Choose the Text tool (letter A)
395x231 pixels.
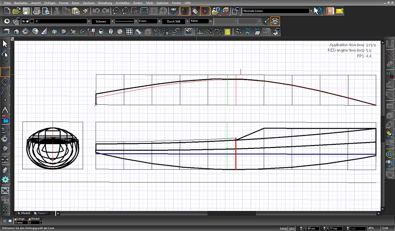coord(5,110)
